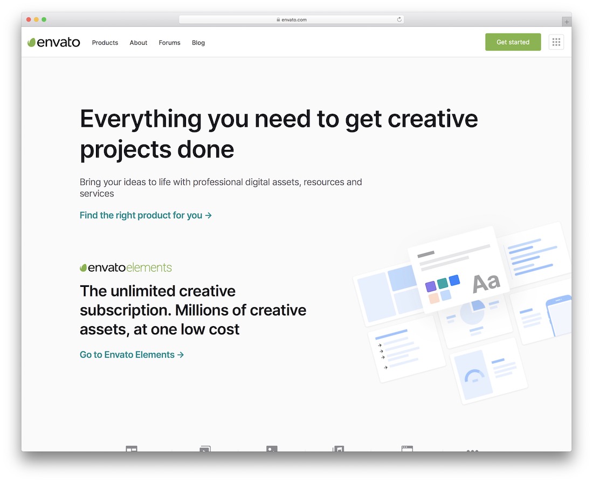Viewport: 593px width, 482px height.
Task: Maximize the window with the green button
Action: coord(44,19)
